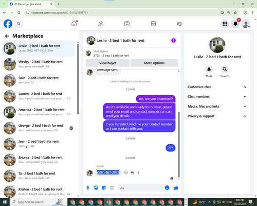
Task: Open a new Chrome tab
Action: (59, 4)
